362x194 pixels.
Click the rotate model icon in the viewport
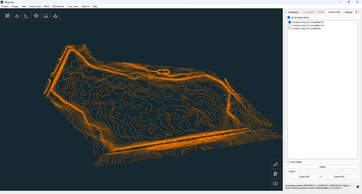pyautogui.click(x=275, y=174)
